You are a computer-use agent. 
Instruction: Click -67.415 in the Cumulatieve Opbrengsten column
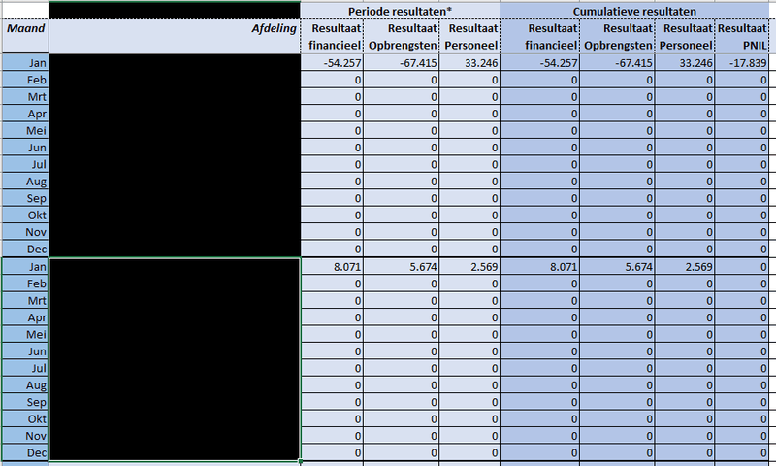(x=617, y=63)
